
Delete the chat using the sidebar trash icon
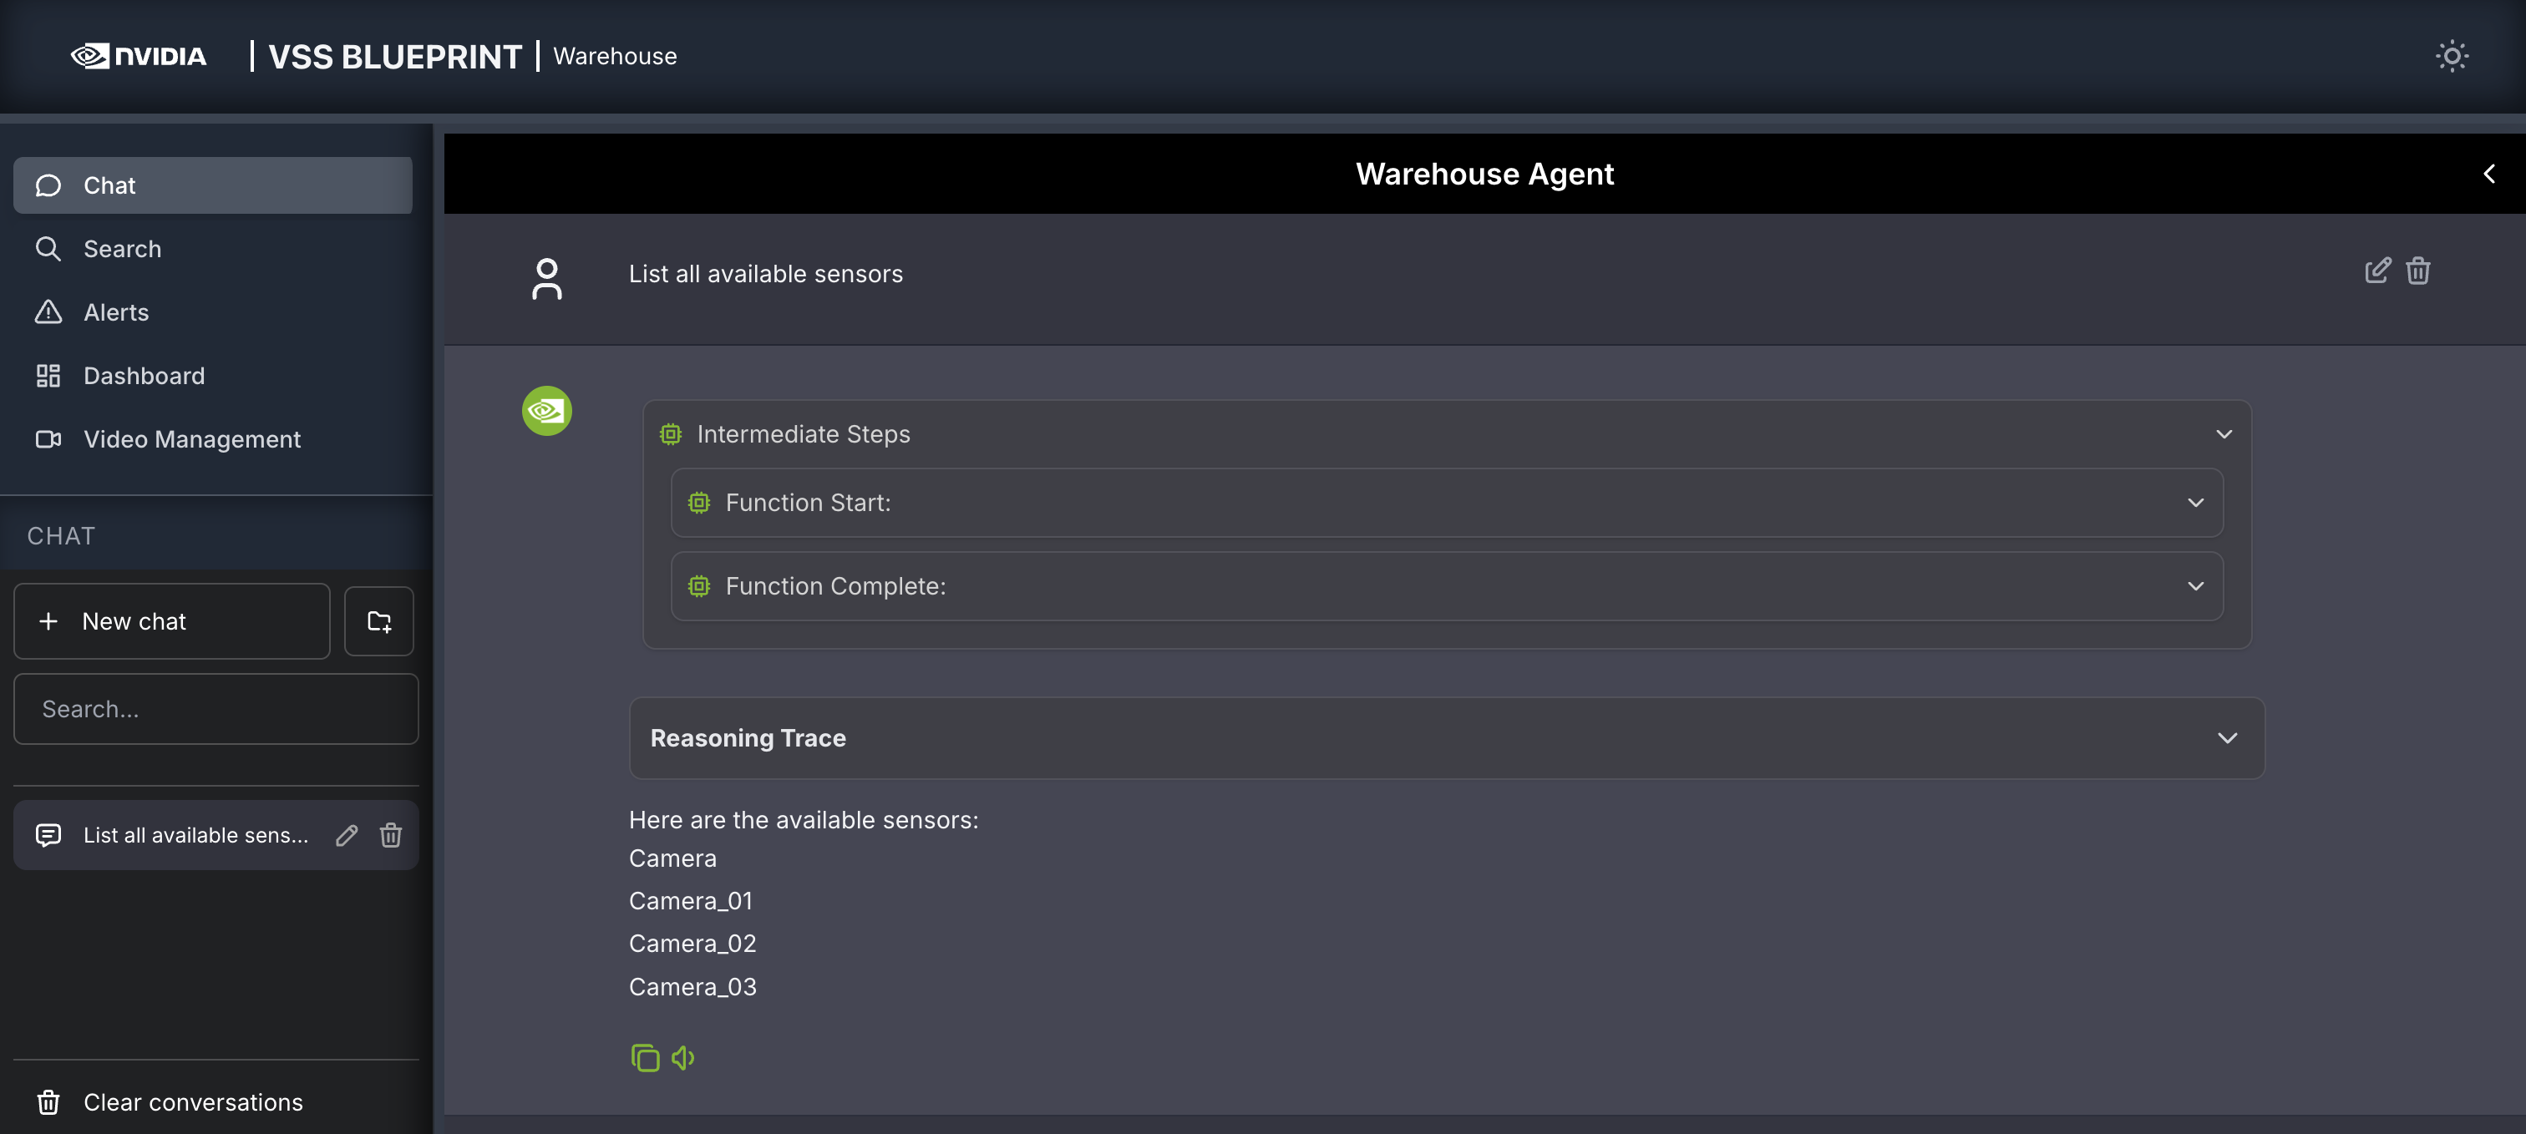tap(390, 835)
